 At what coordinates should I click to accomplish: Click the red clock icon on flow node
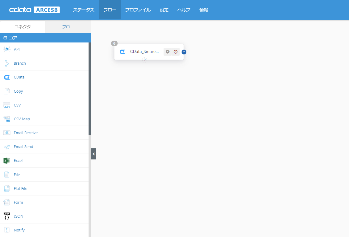point(176,52)
